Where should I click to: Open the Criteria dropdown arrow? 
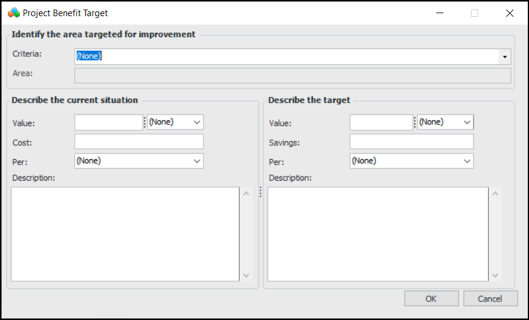tap(505, 56)
